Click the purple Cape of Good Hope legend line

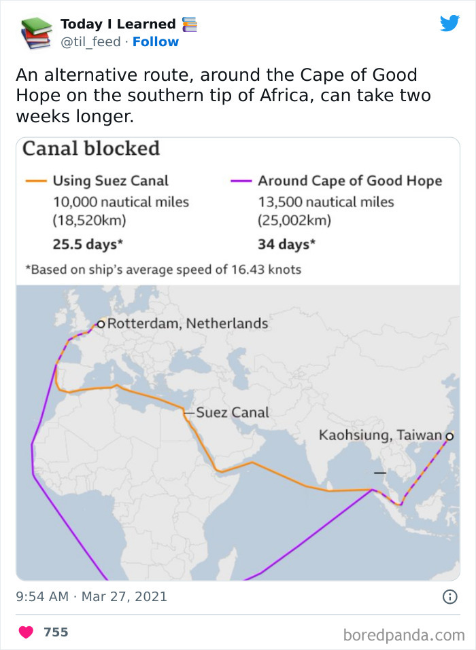tap(240, 181)
